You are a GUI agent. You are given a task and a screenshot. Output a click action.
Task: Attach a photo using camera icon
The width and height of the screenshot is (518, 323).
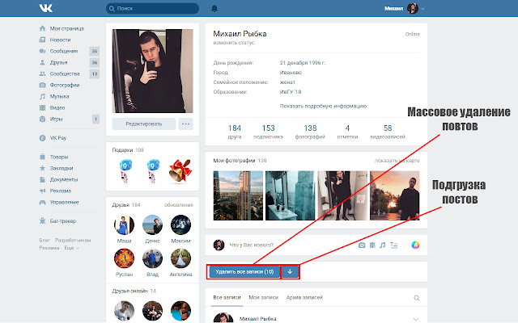362,245
